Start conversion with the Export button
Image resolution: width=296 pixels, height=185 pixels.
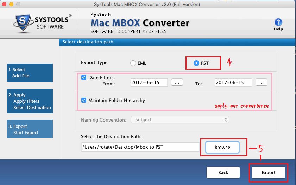click(x=269, y=173)
